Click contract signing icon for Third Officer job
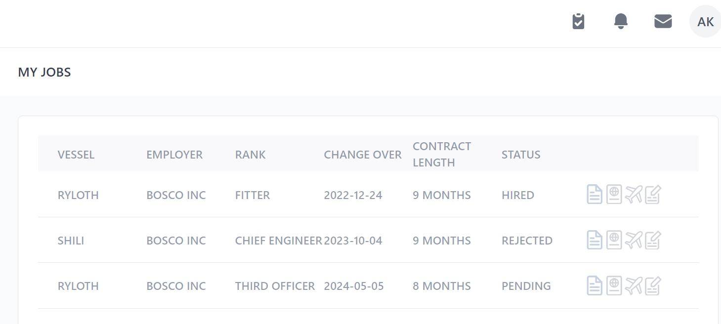This screenshot has height=324, width=721. pyautogui.click(x=653, y=285)
